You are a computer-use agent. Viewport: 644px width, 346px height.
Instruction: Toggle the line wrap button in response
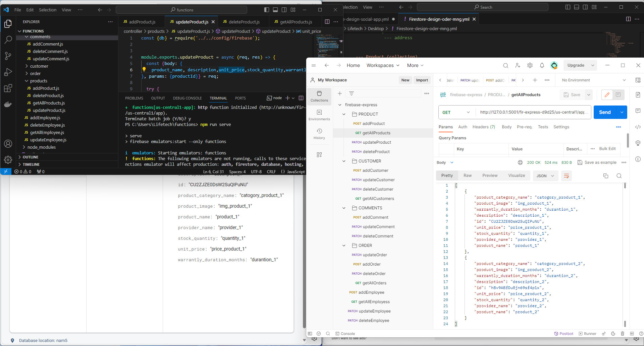pyautogui.click(x=567, y=176)
